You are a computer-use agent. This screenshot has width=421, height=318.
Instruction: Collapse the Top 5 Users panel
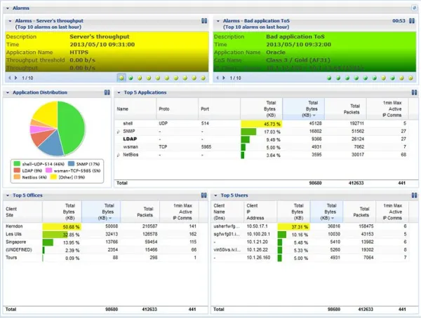[217, 195]
